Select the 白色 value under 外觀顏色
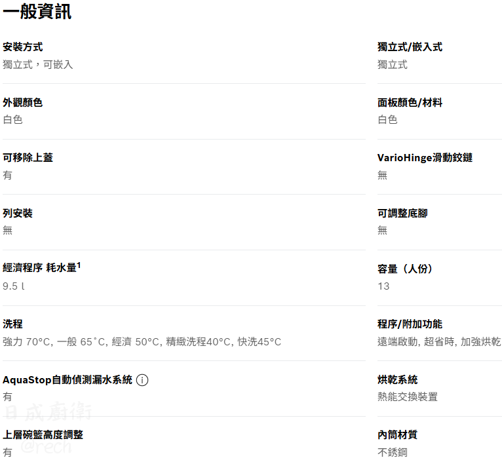 tap(13, 120)
